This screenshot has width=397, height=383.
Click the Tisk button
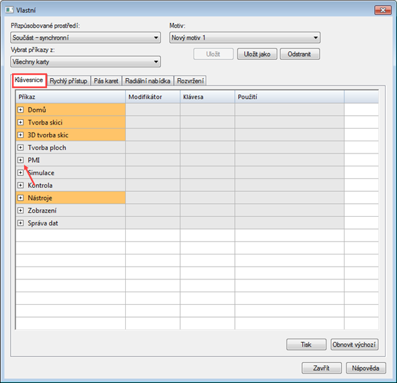(306, 345)
